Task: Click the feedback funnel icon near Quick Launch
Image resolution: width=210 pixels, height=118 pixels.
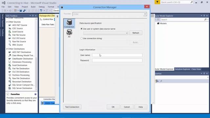Action: pyautogui.click(x=157, y=2)
